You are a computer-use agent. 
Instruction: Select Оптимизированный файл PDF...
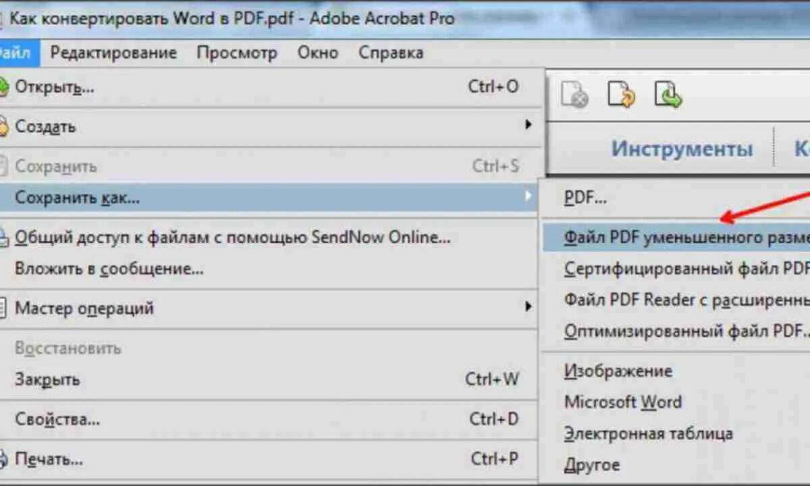676,331
